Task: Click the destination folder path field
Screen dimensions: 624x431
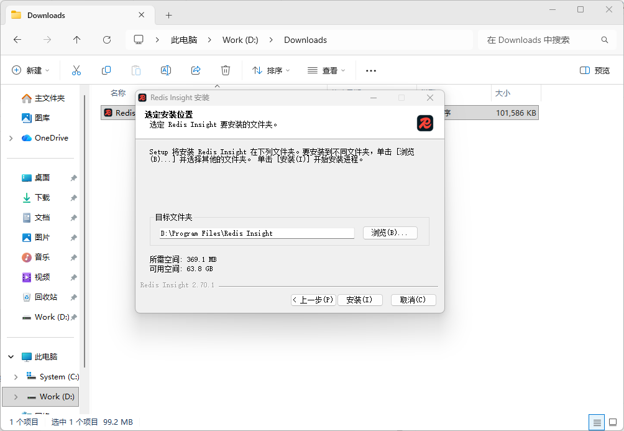Action: (x=257, y=233)
